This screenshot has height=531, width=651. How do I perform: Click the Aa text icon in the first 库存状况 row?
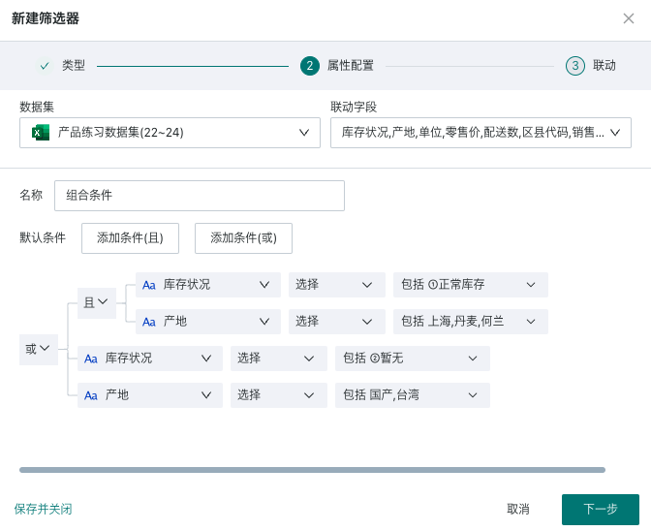(149, 285)
